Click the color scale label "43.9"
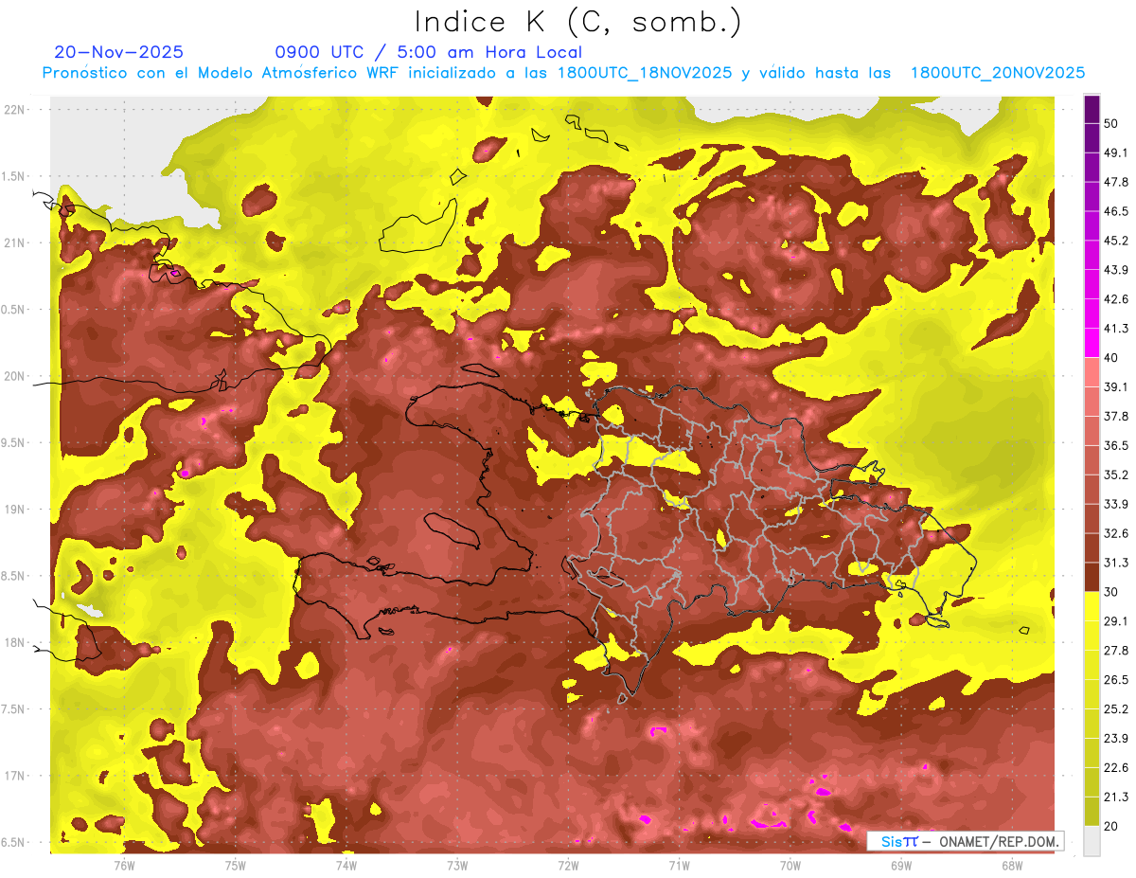1136x878 pixels. 1116,270
